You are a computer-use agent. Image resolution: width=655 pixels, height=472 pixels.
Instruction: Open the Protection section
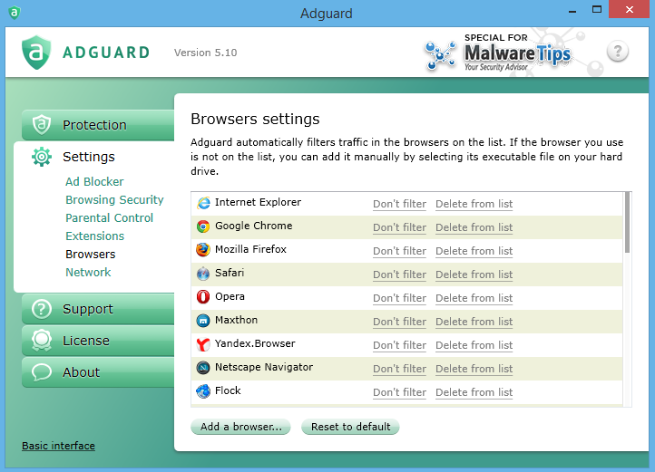point(98,125)
